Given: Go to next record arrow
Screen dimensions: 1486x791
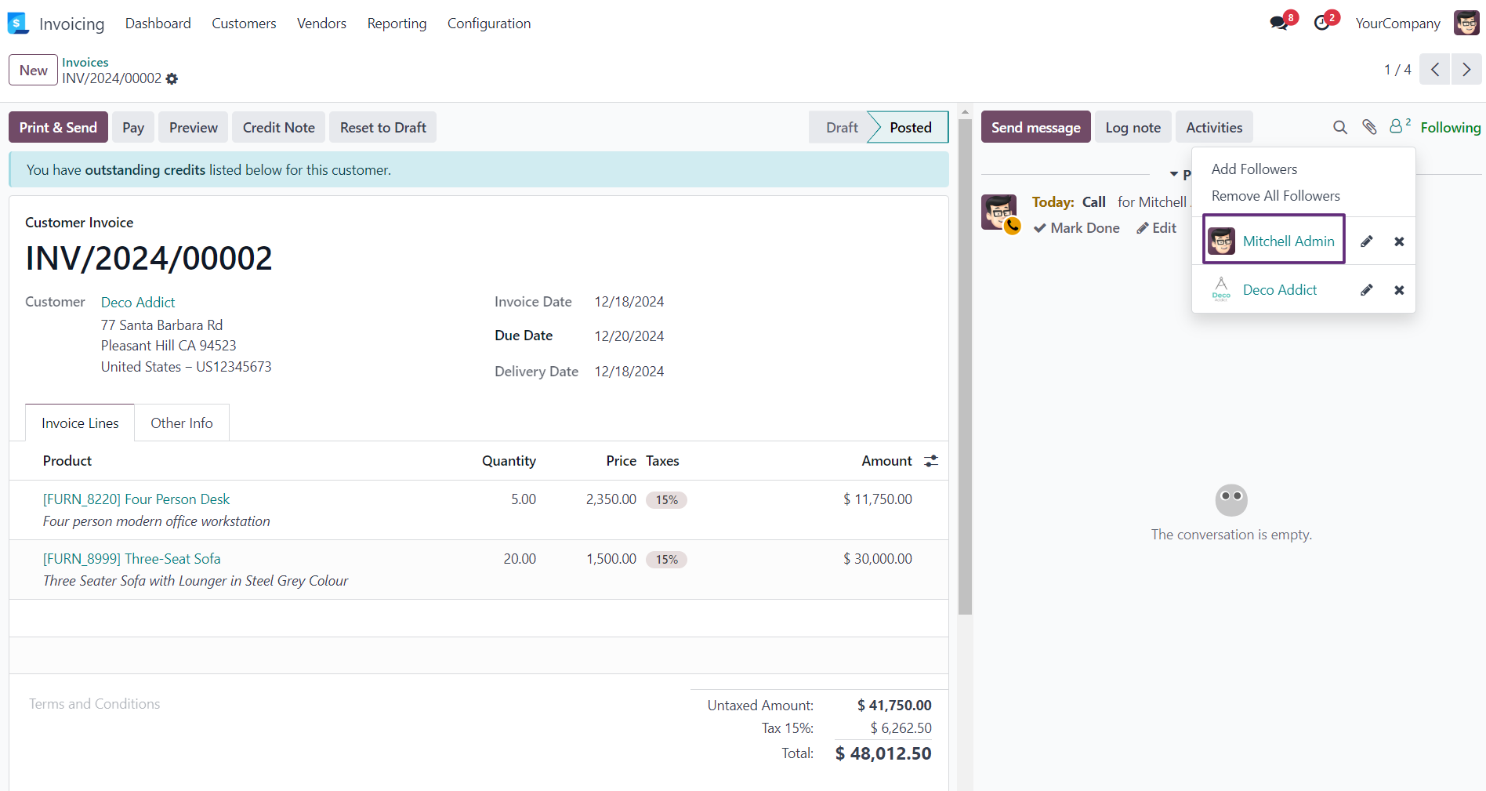Looking at the screenshot, I should tap(1466, 70).
